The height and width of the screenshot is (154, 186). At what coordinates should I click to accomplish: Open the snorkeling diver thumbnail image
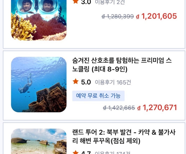(x=39, y=84)
